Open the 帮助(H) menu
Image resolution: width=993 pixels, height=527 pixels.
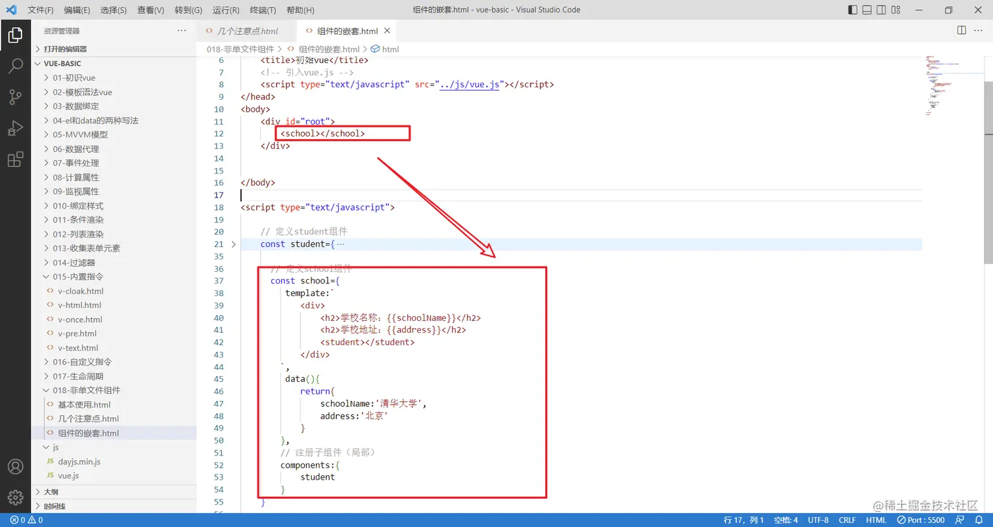point(300,10)
